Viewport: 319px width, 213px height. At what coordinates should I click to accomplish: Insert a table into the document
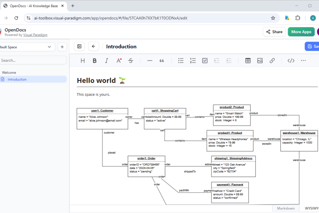(x=248, y=60)
